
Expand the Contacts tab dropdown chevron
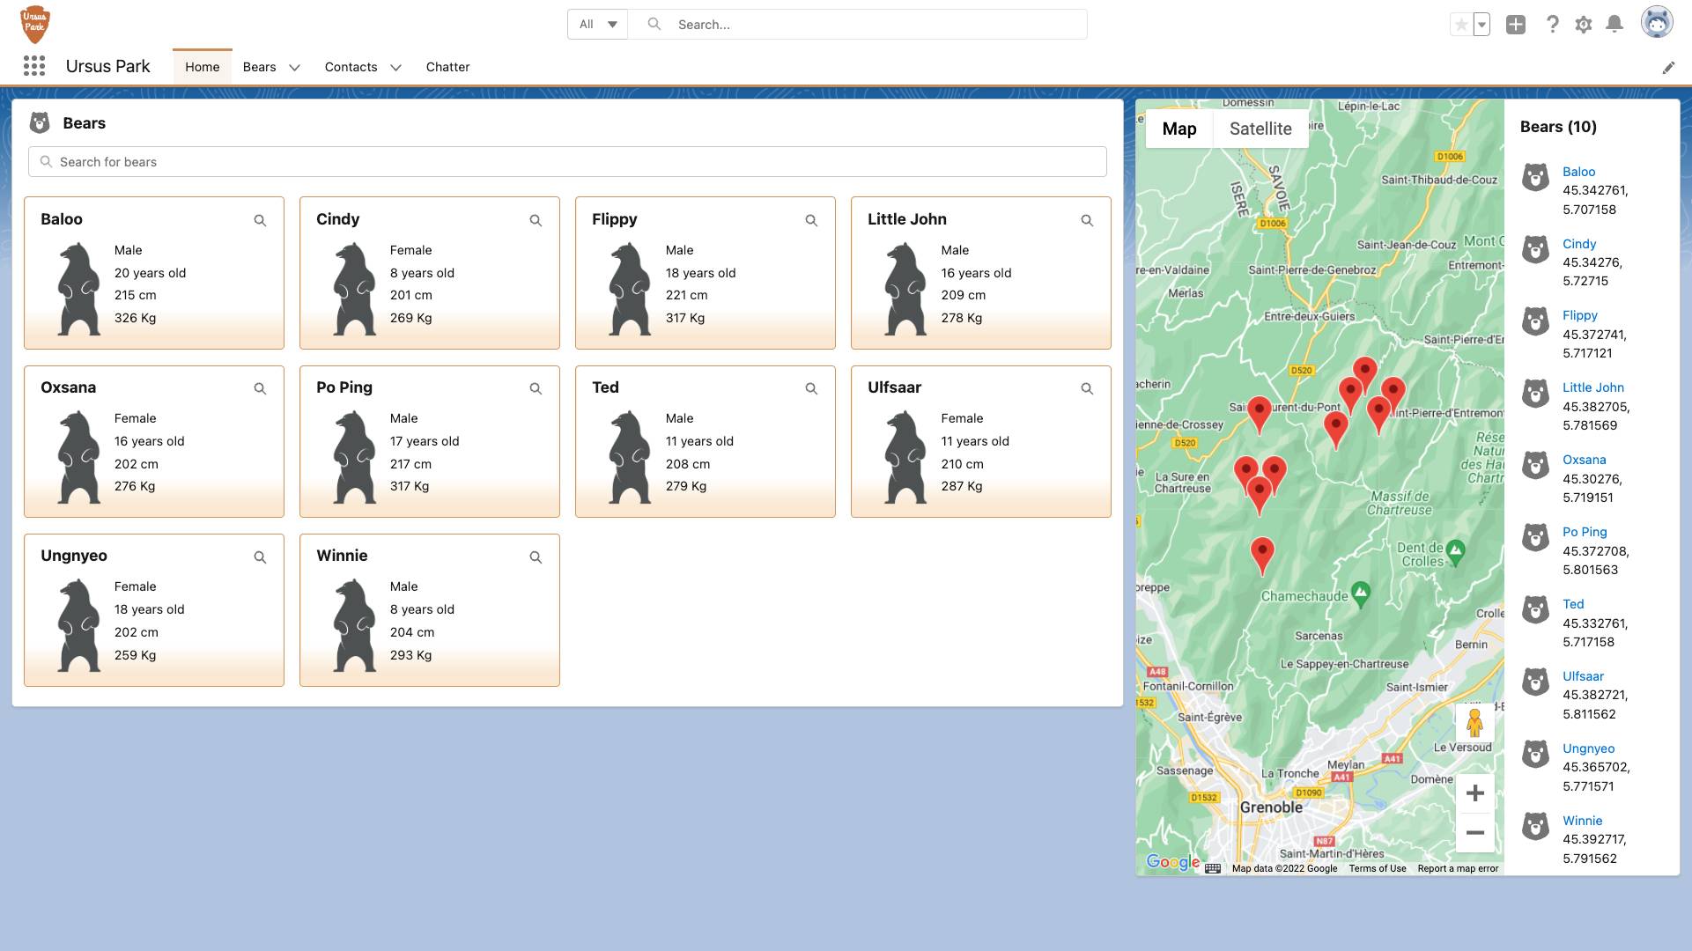[x=396, y=68]
